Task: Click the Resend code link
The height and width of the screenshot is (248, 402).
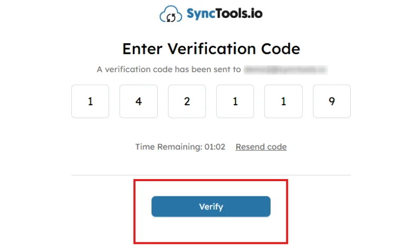Action: tap(261, 147)
